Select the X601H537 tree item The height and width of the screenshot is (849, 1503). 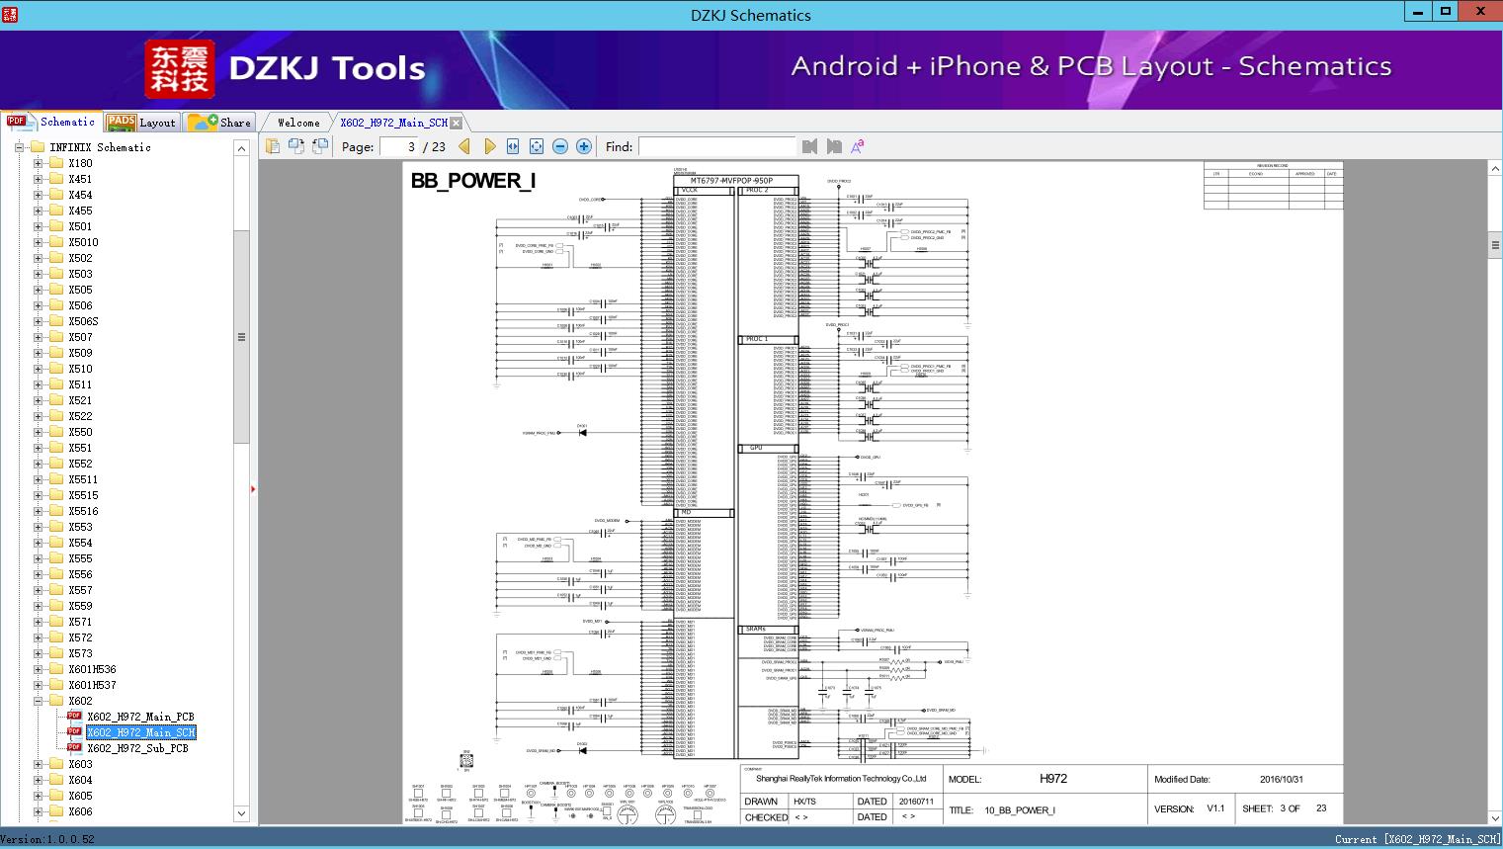pos(92,685)
